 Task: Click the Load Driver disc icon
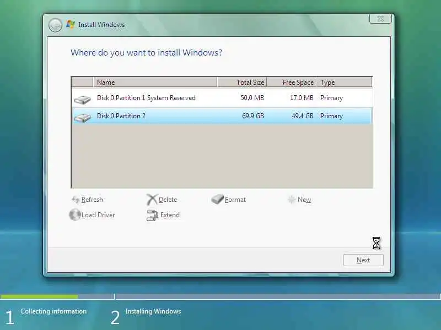point(75,215)
